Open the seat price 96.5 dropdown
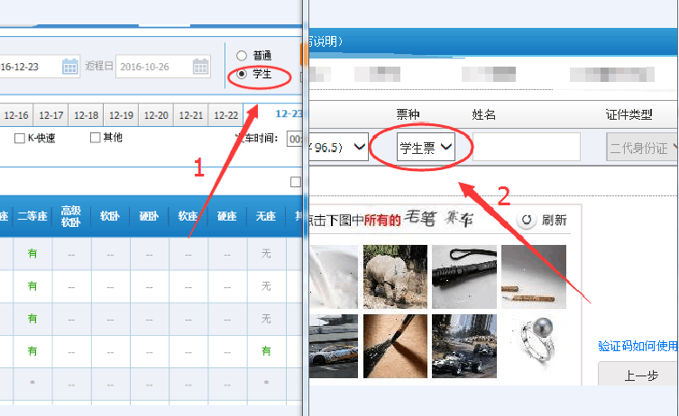Screen dimensions: 679x416 [339, 147]
